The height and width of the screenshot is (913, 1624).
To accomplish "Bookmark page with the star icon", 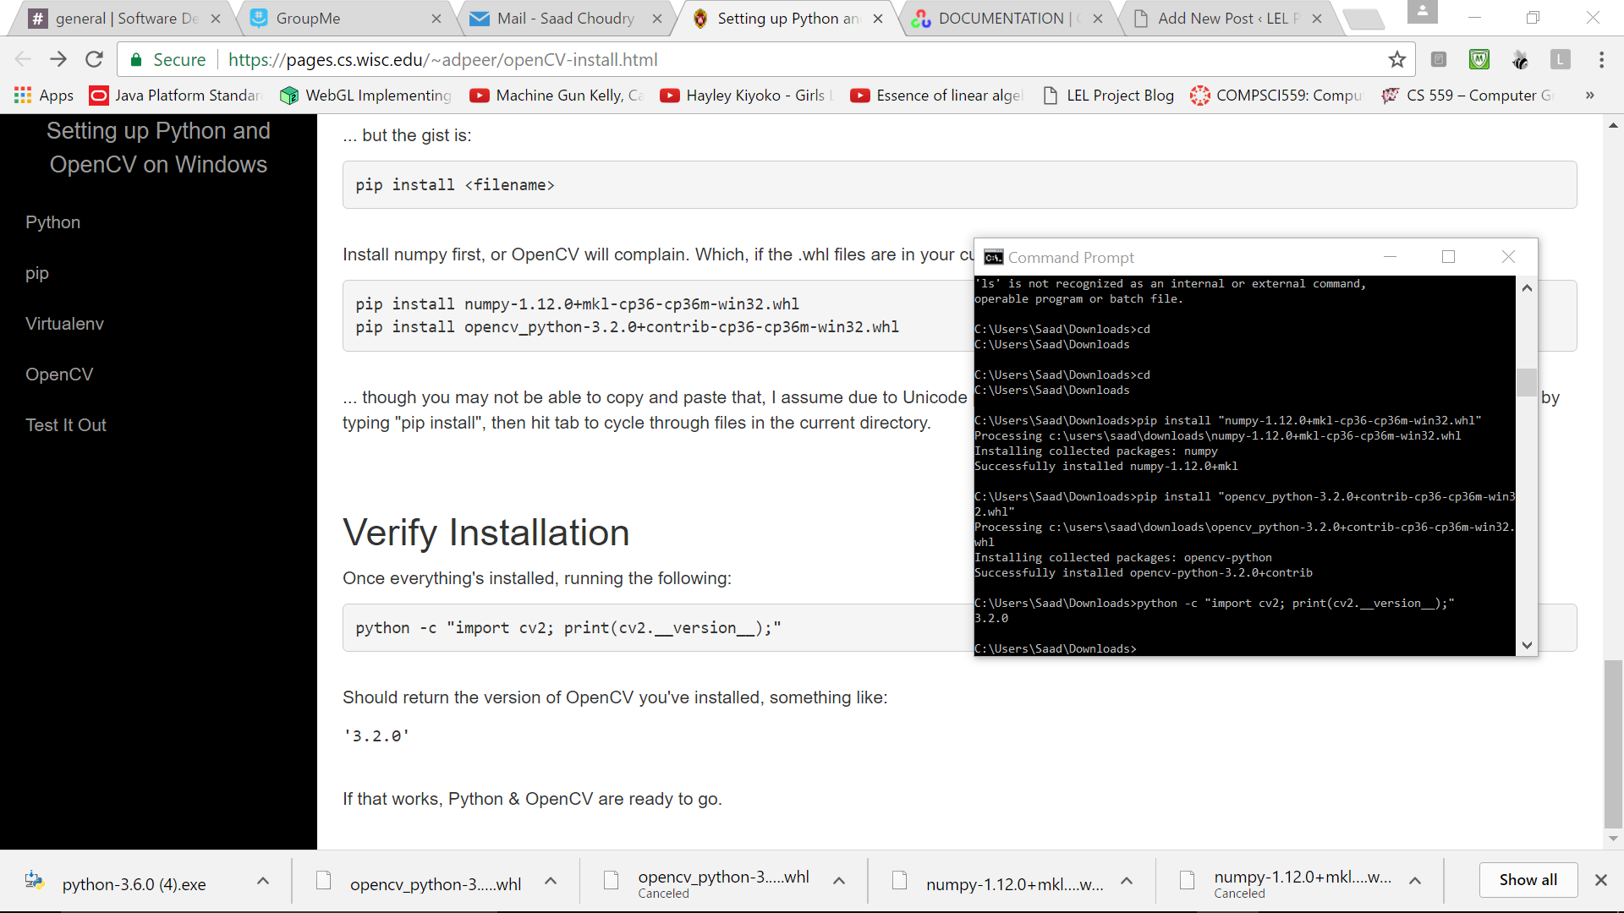I will pyautogui.click(x=1396, y=59).
